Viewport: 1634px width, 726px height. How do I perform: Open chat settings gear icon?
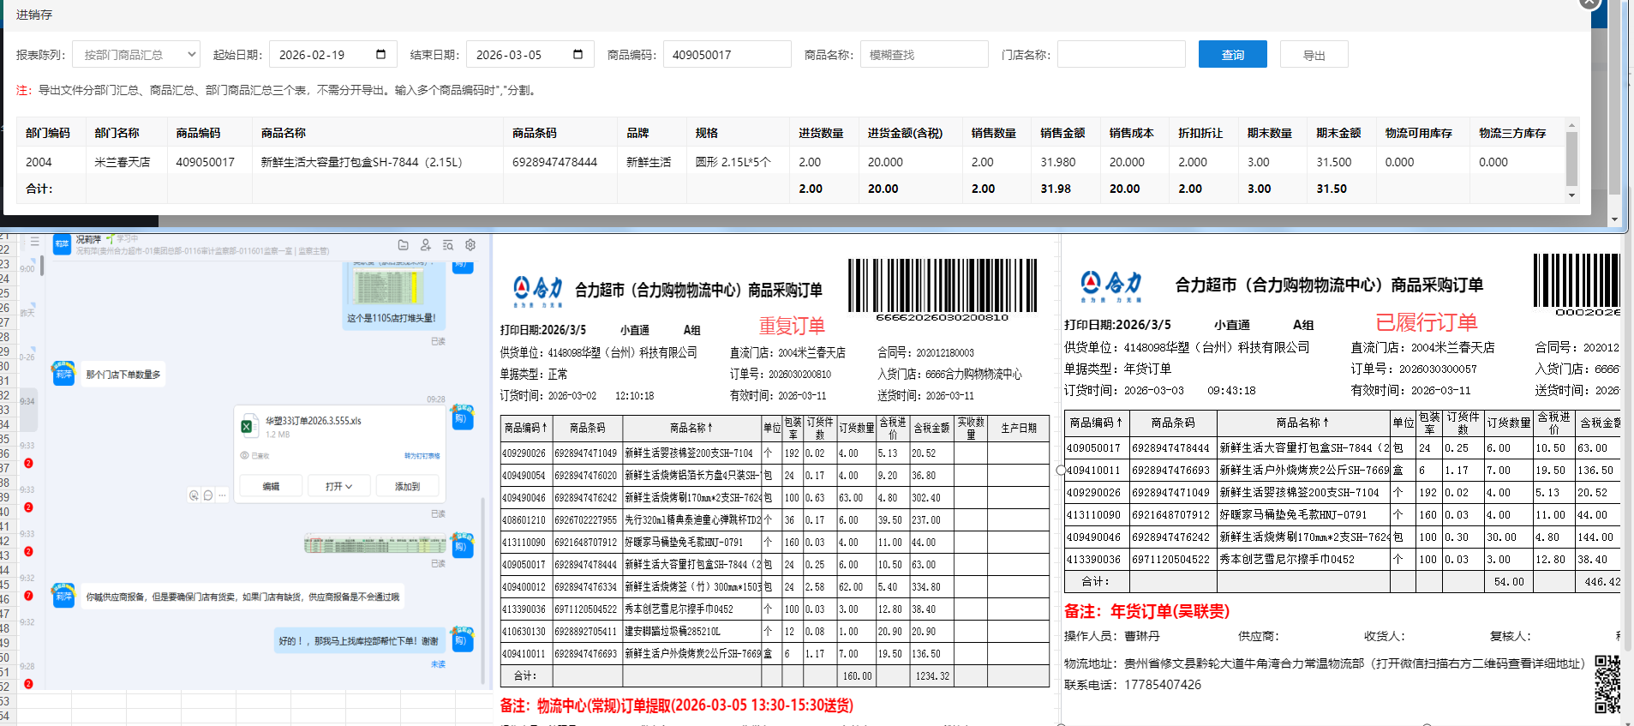pos(470,245)
